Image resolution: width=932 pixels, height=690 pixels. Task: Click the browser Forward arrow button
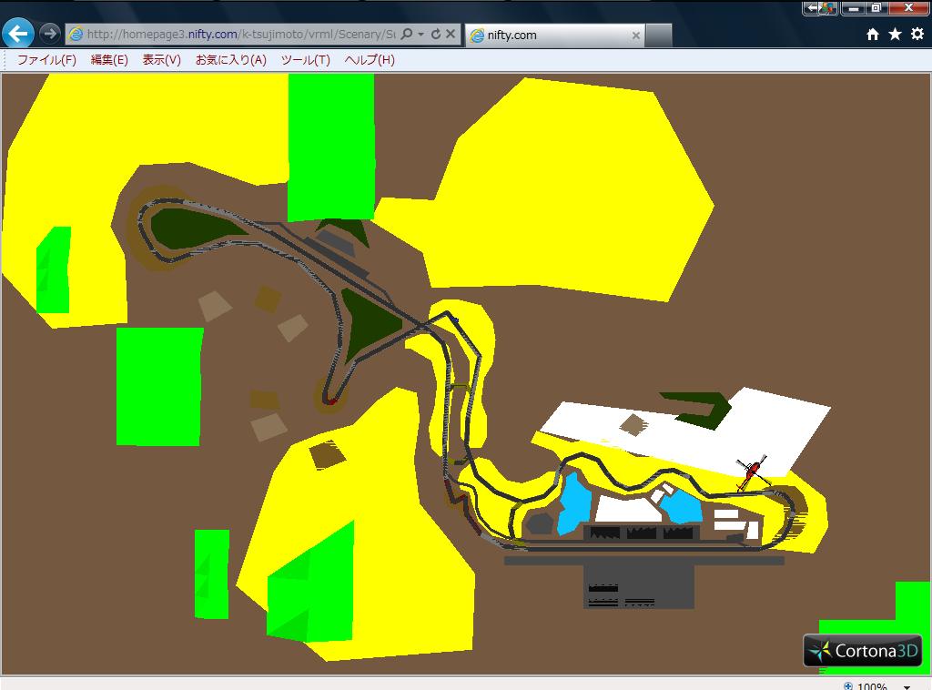point(49,34)
